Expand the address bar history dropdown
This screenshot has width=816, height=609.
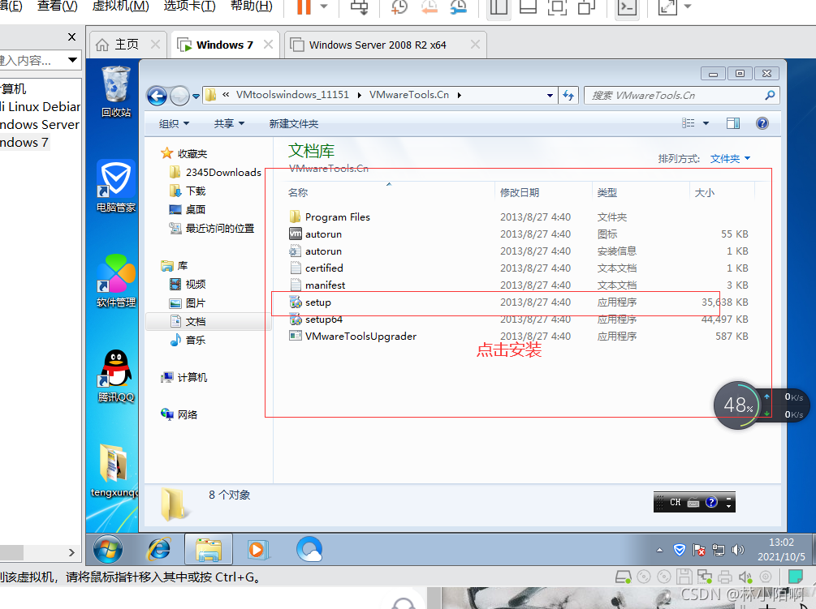550,96
